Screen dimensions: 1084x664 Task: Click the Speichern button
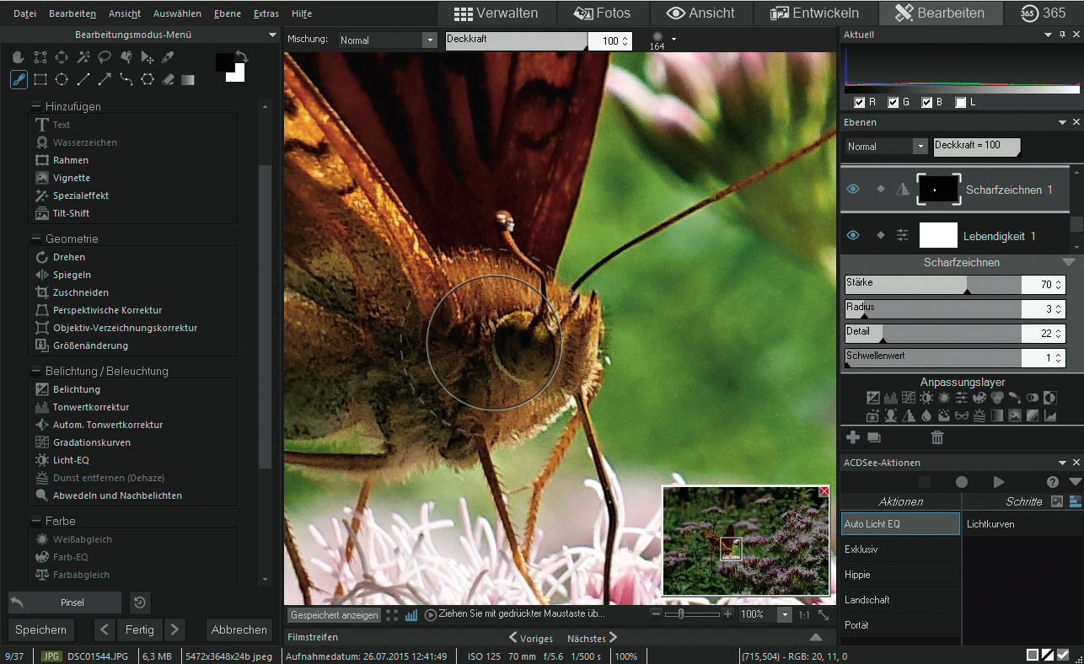point(40,629)
